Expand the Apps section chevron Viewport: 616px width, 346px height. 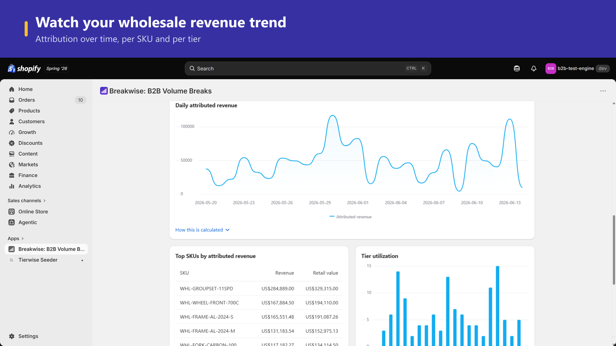tap(22, 238)
